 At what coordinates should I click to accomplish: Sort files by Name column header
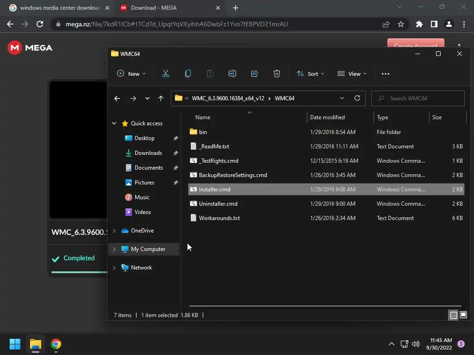[x=203, y=117]
